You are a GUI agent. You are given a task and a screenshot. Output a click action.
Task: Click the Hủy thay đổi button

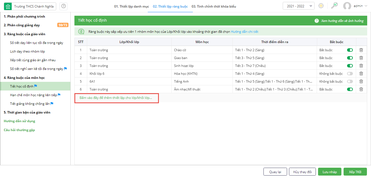[302, 172]
